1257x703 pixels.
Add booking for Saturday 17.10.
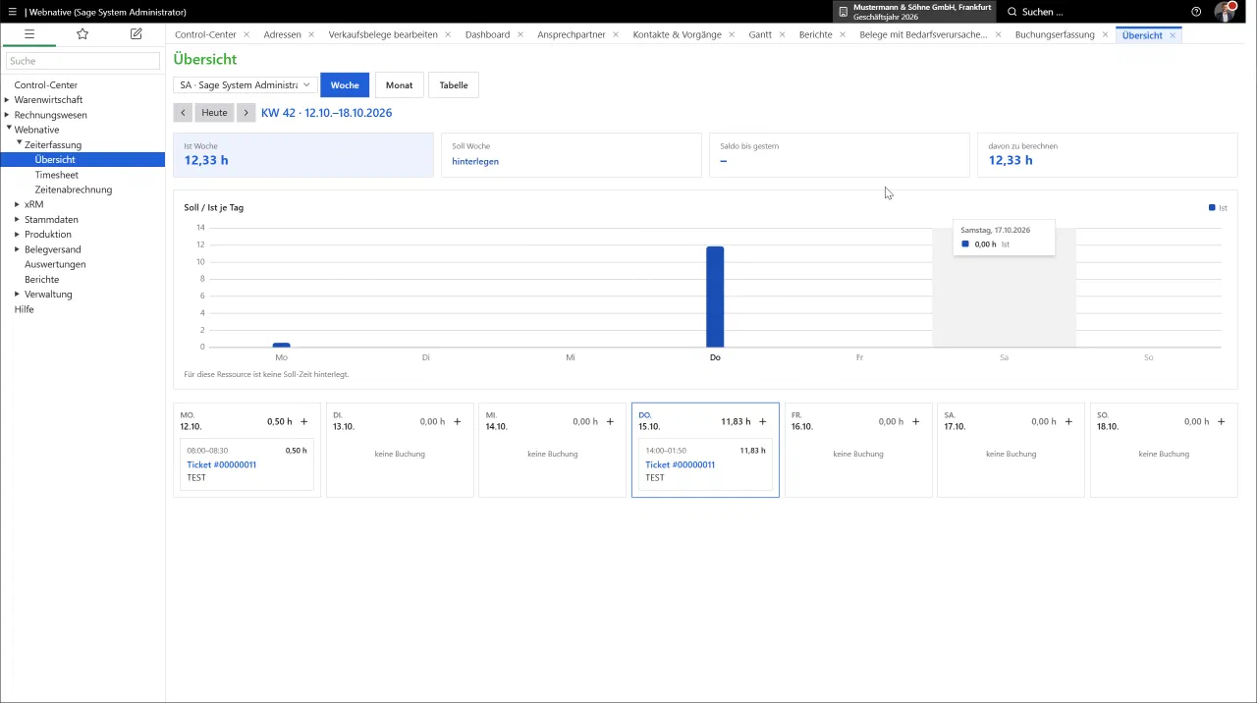point(1068,421)
